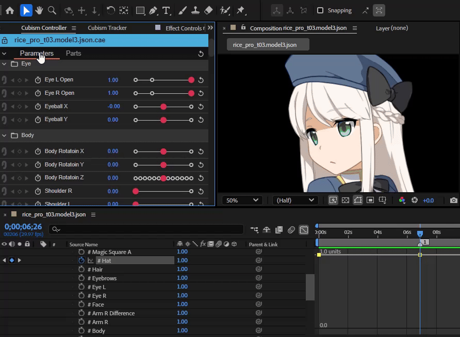The width and height of the screenshot is (460, 337).
Task: Click the rice_pro_t03.model3.json breadcrumb button
Action: (268, 45)
